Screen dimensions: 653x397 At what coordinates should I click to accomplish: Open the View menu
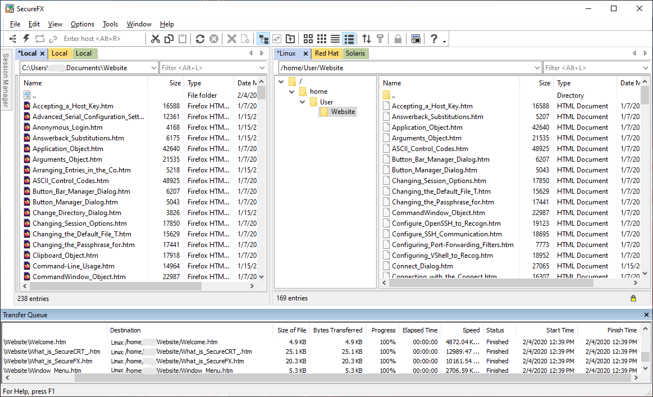click(55, 24)
